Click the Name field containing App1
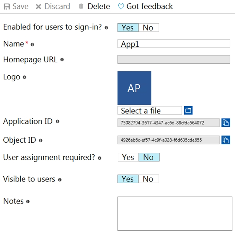Viewport: 235px width, 233px height. (173, 44)
